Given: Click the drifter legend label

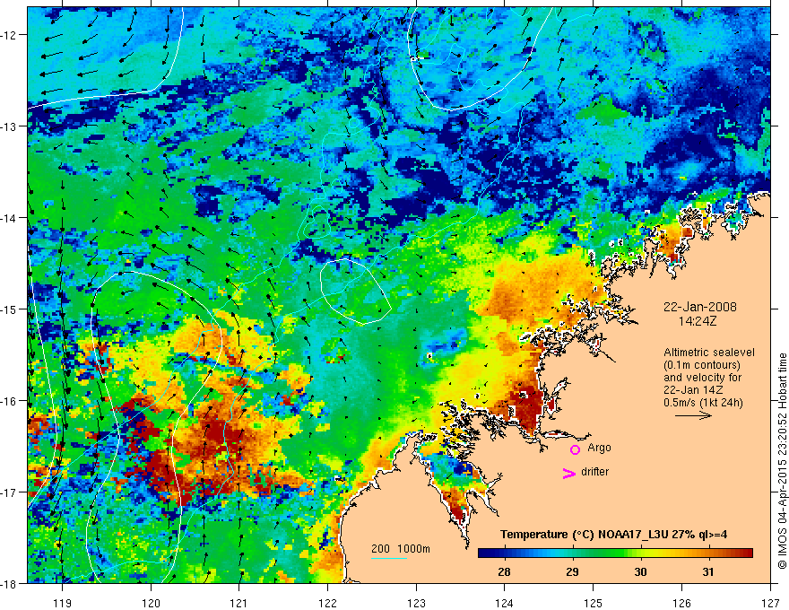Looking at the screenshot, I should pos(594,472).
